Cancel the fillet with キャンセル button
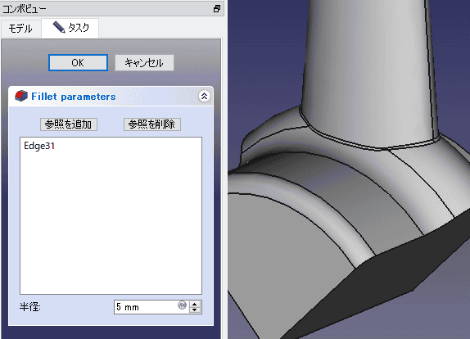The width and height of the screenshot is (470, 339). tap(144, 63)
